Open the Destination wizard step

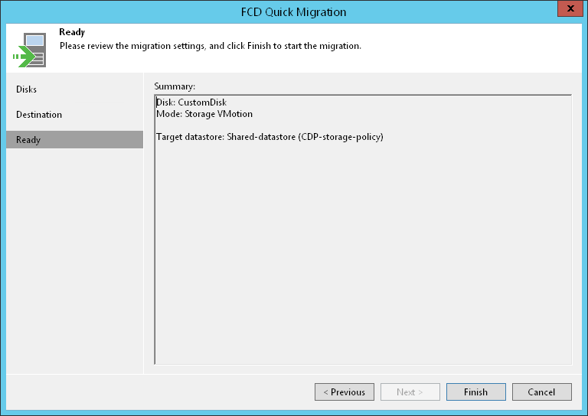[39, 115]
